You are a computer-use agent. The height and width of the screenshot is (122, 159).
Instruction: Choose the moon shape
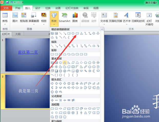[x=94, y=71]
